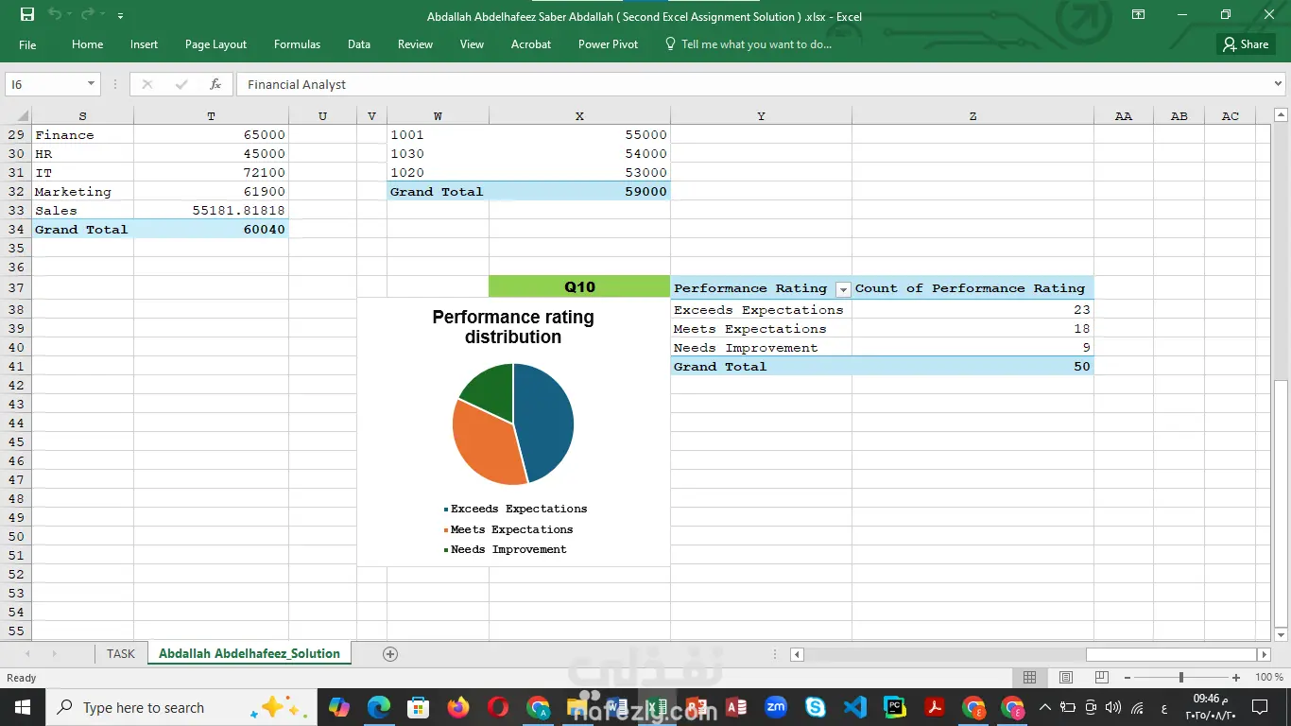Viewport: 1291px width, 726px height.
Task: Click the zoom out minus icon
Action: click(x=1127, y=678)
